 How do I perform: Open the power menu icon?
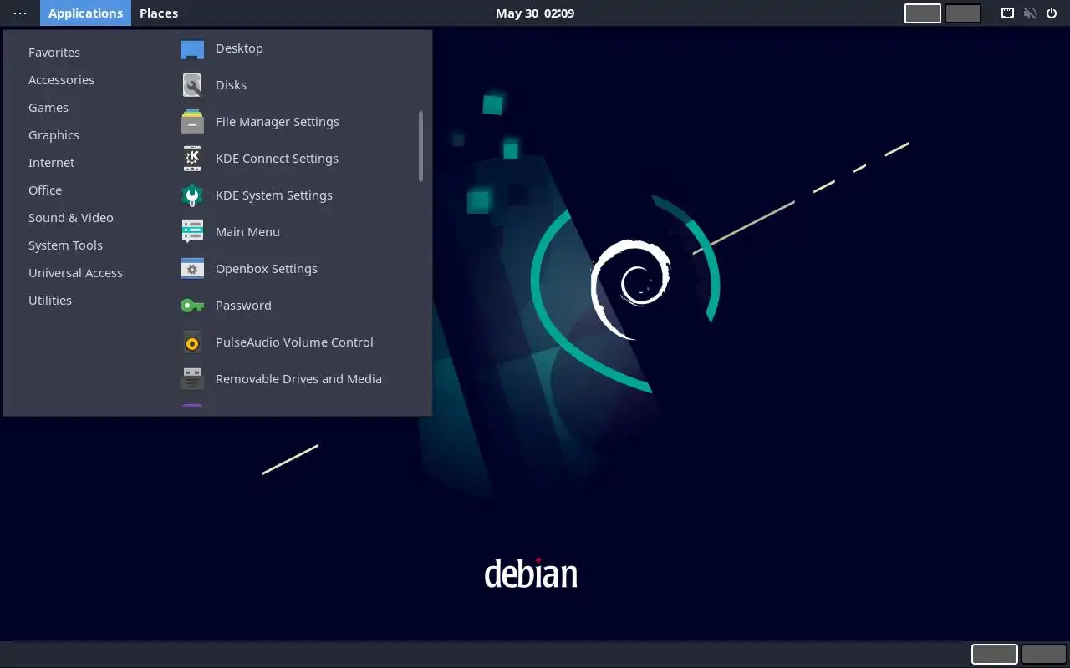click(x=1052, y=13)
